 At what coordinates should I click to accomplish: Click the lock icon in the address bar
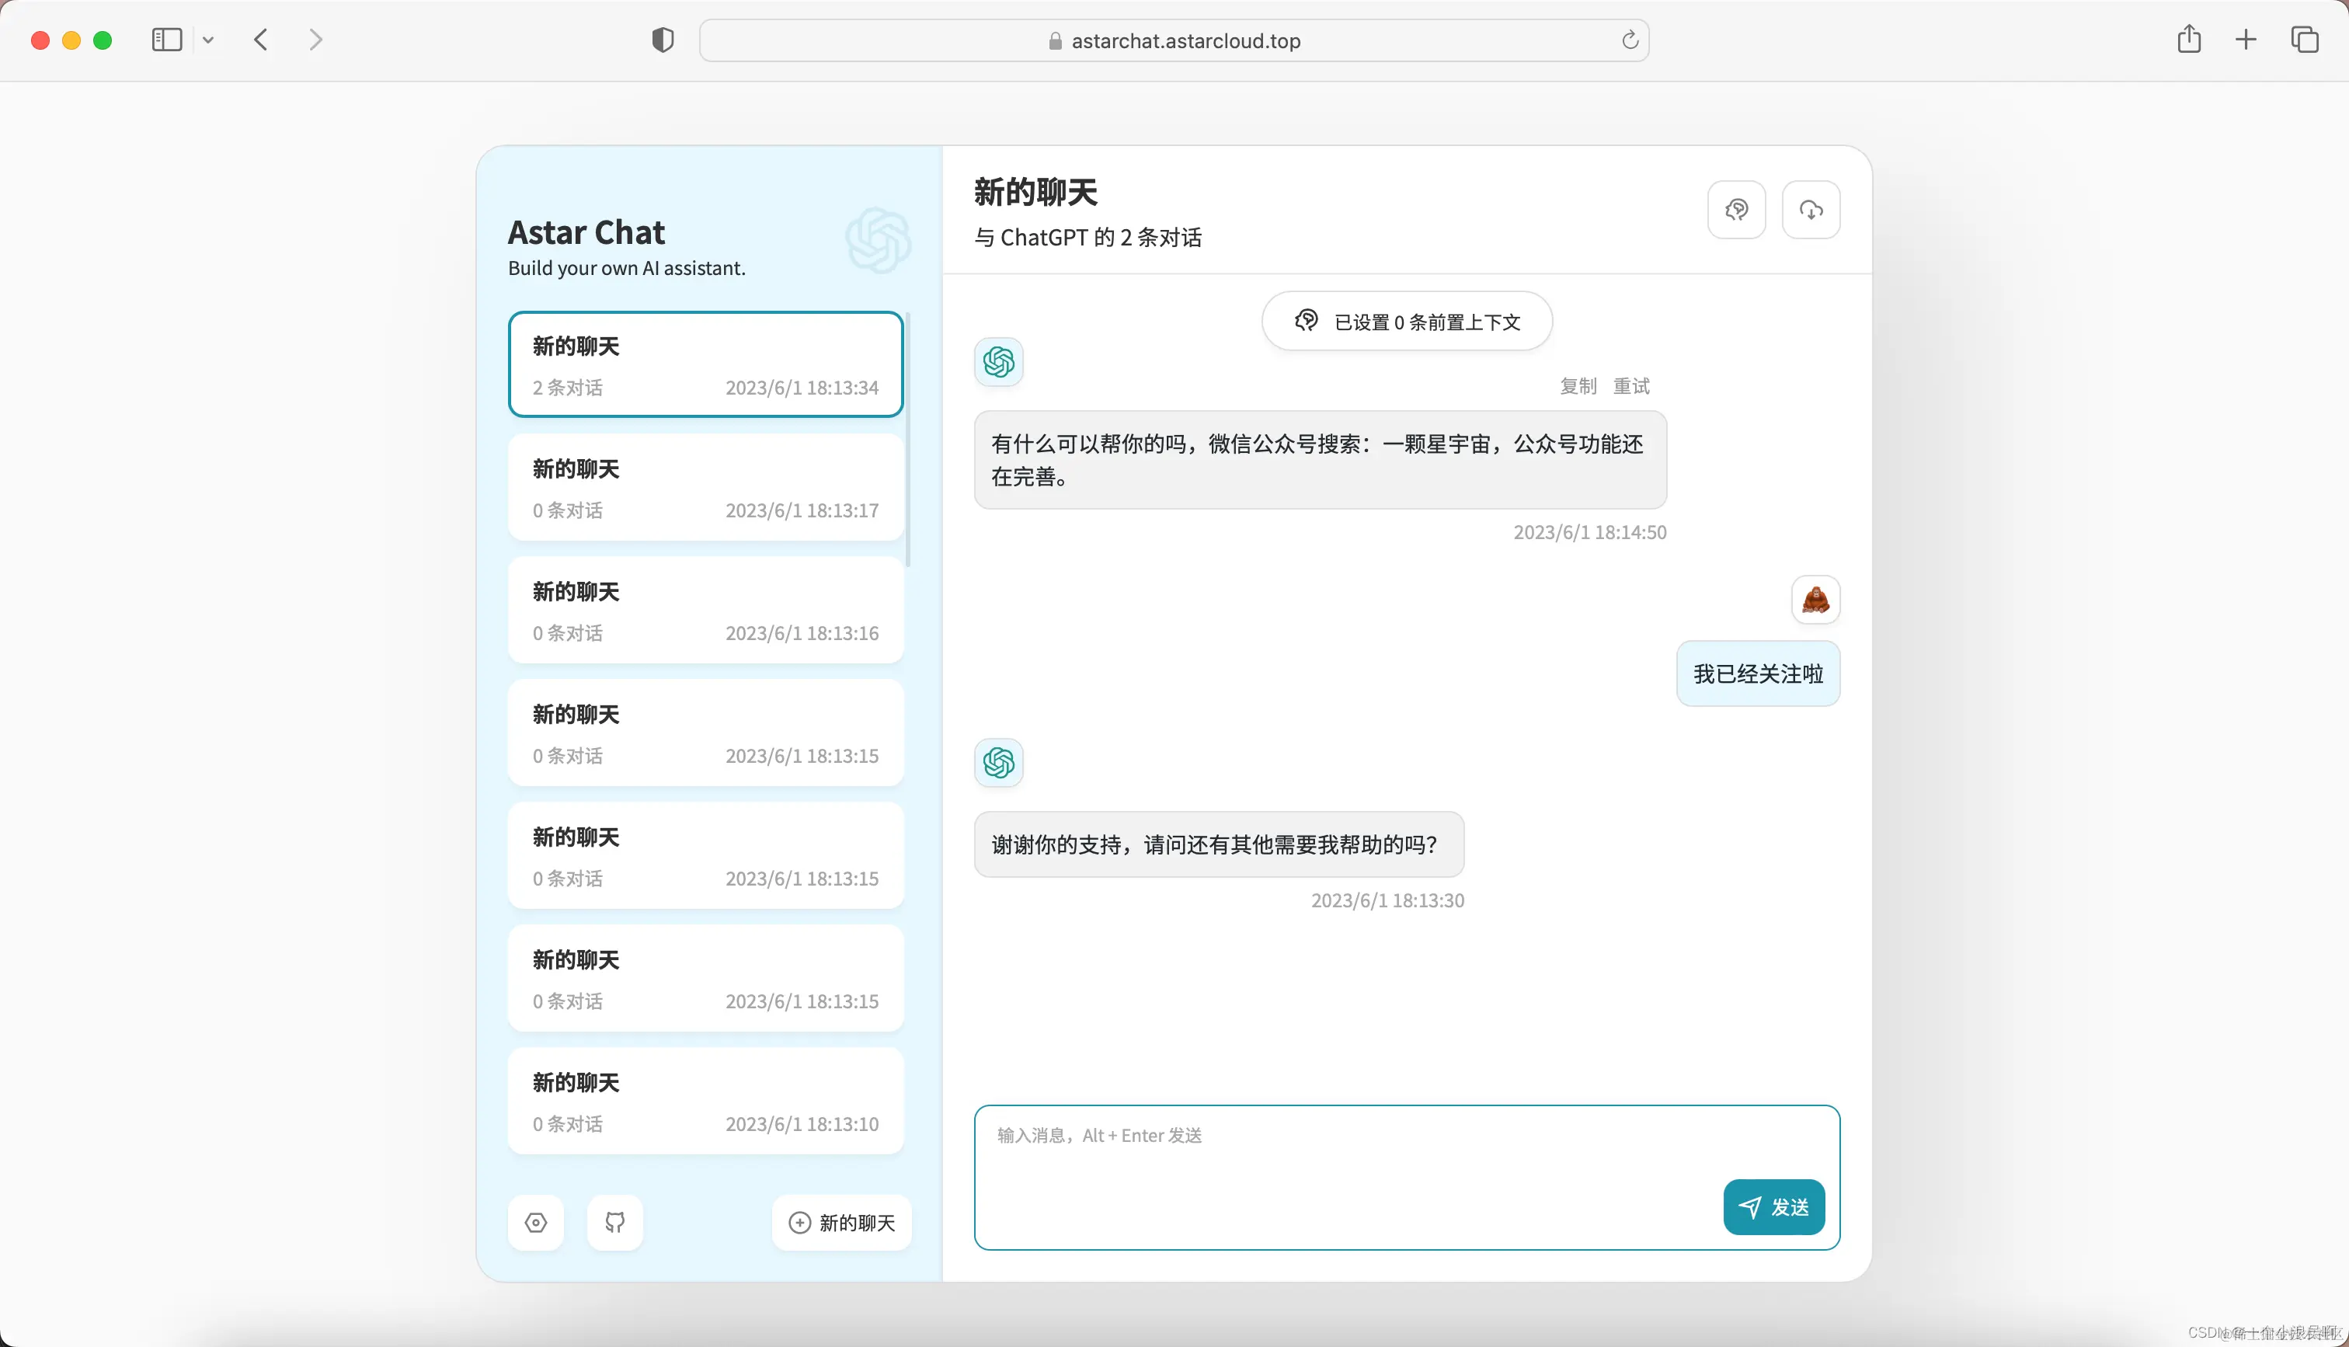point(1054,40)
